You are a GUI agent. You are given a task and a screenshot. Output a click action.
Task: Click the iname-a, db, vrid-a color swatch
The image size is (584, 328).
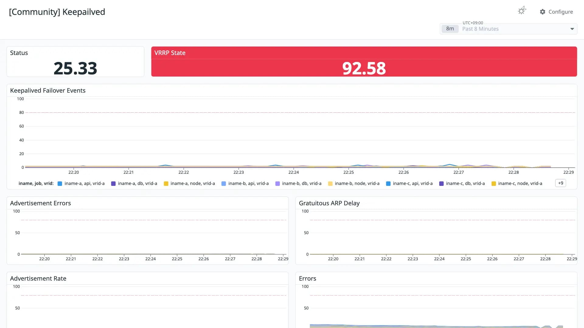[113, 183]
